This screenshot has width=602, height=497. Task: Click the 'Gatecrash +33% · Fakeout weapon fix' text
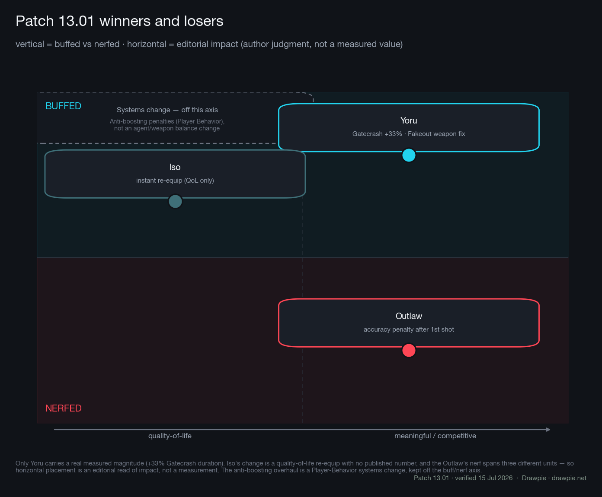[409, 134]
